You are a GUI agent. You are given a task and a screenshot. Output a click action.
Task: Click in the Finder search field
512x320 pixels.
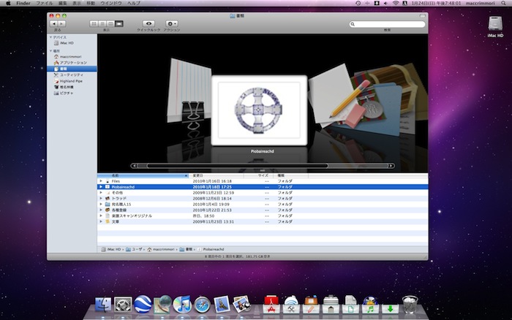click(387, 24)
